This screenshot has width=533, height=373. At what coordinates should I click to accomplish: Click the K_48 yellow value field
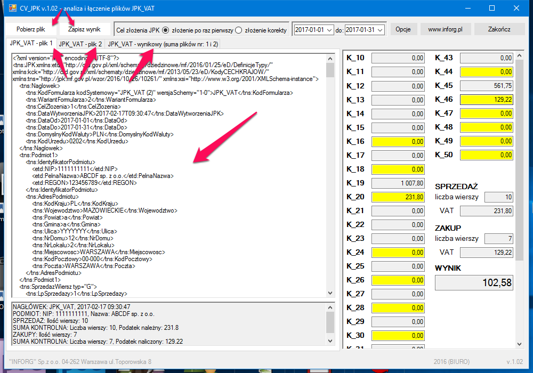click(x=487, y=127)
